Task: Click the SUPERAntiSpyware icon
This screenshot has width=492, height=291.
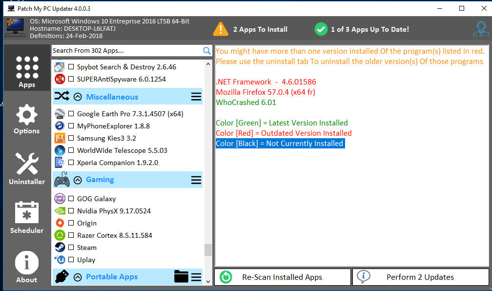Action: [60, 79]
